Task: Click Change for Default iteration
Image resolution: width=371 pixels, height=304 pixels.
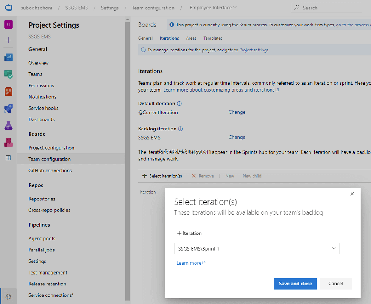Action: (237, 112)
